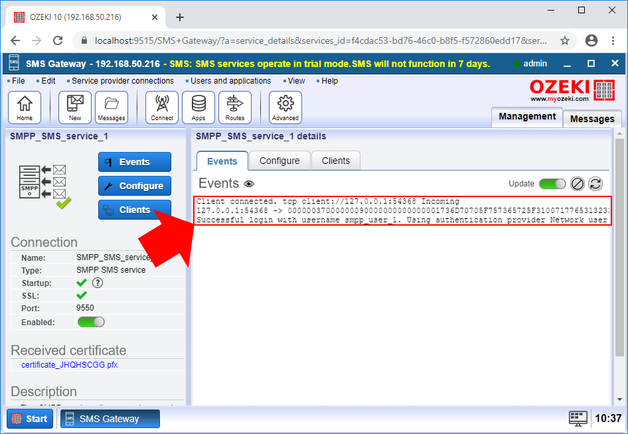
Task: Open the Chrome three-dot menu
Action: [x=613, y=40]
